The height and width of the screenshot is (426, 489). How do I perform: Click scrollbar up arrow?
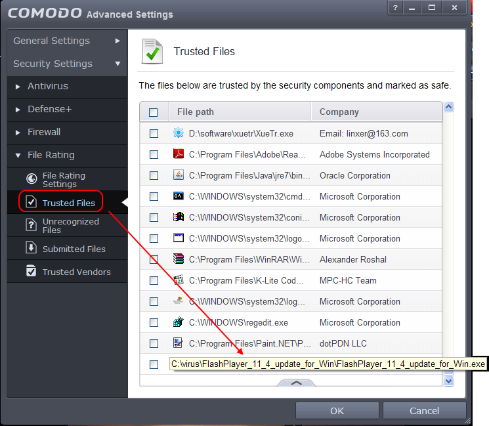click(x=448, y=107)
